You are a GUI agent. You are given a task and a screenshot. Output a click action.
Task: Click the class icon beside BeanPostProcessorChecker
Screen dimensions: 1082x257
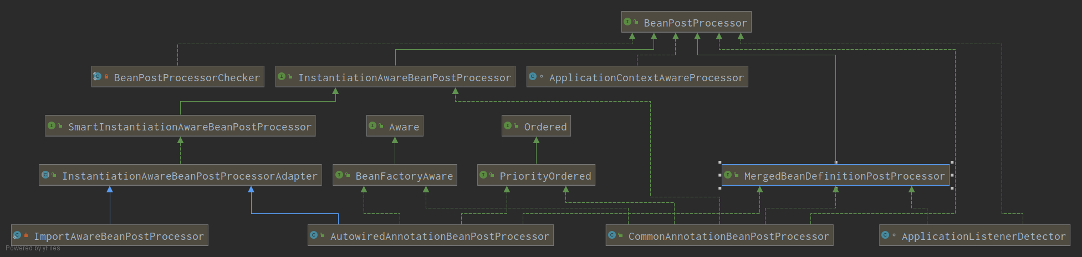tap(98, 77)
